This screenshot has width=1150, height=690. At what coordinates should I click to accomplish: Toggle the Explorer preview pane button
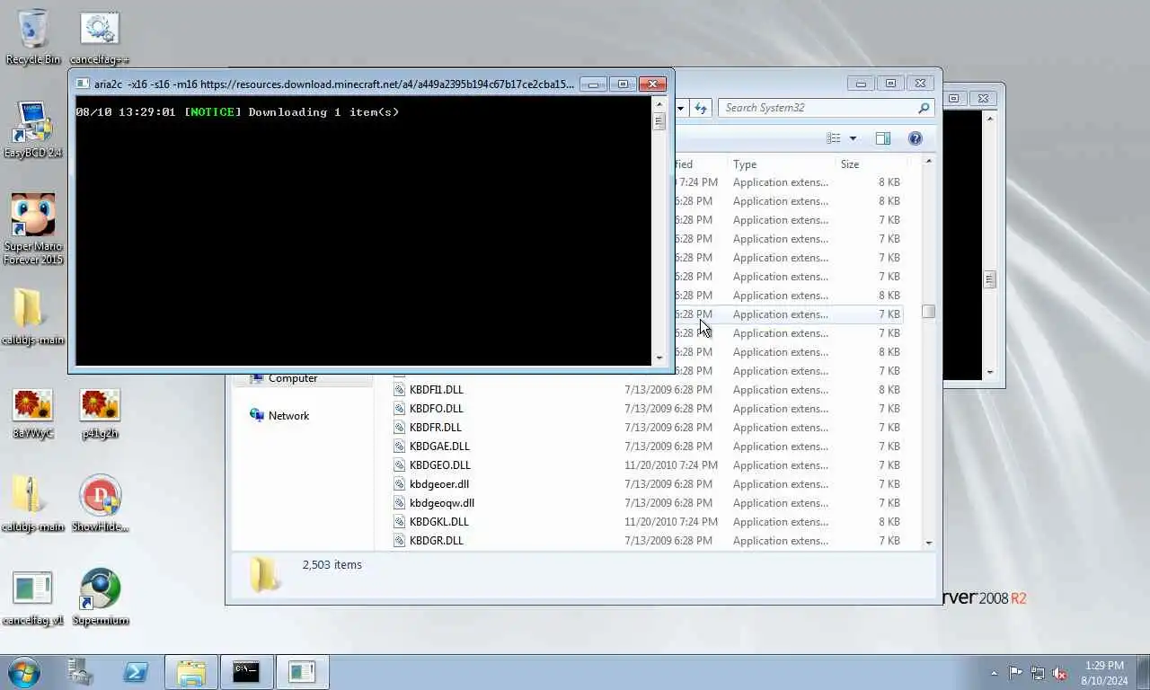883,138
